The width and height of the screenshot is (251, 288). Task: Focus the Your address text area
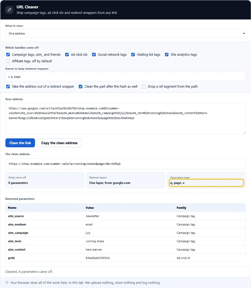pos(125,118)
